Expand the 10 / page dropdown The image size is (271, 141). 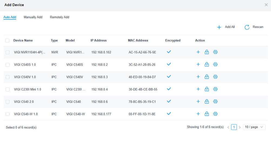tap(254, 127)
